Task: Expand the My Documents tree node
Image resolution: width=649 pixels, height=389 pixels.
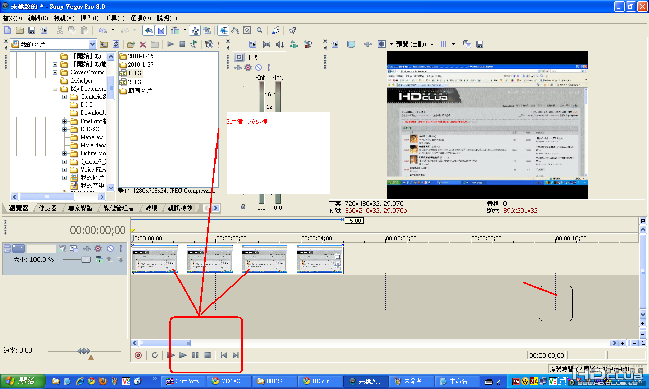Action: [x=55, y=89]
